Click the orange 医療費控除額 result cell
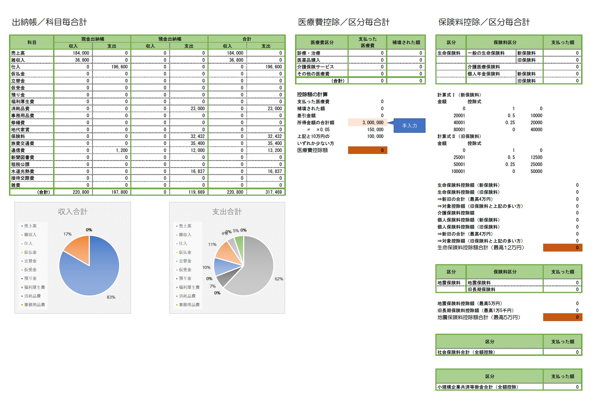The image size is (594, 401). [x=367, y=150]
